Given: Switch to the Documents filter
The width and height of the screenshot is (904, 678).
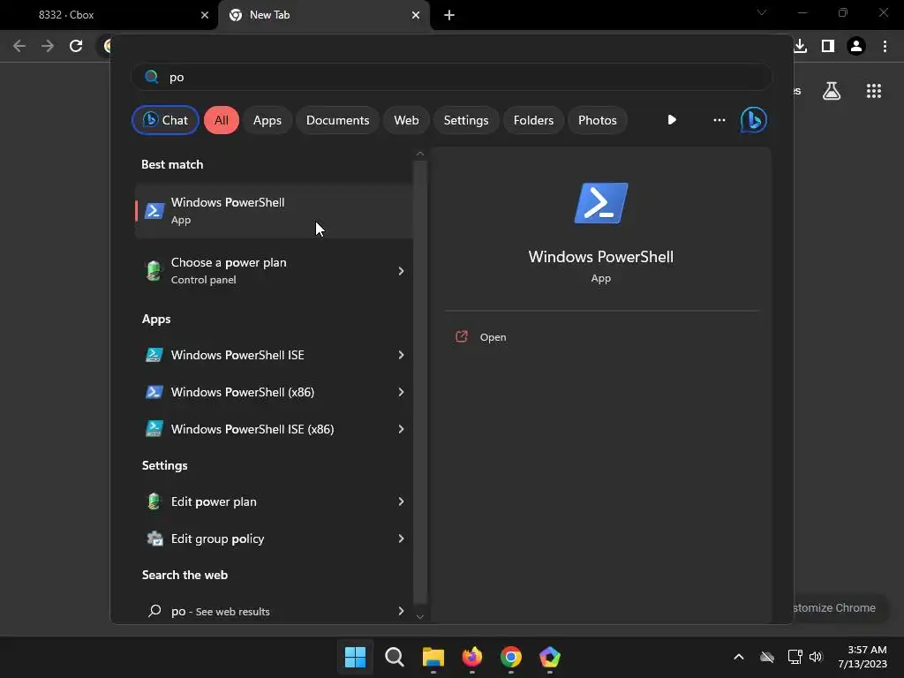Looking at the screenshot, I should click(337, 120).
